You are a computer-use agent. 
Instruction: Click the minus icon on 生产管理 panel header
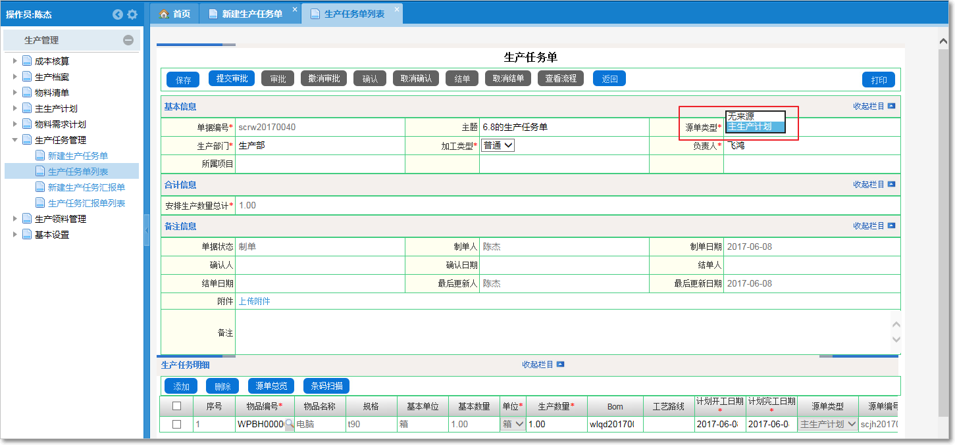click(127, 40)
